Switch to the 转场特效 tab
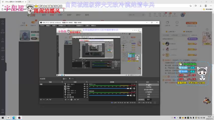 tap(142, 99)
